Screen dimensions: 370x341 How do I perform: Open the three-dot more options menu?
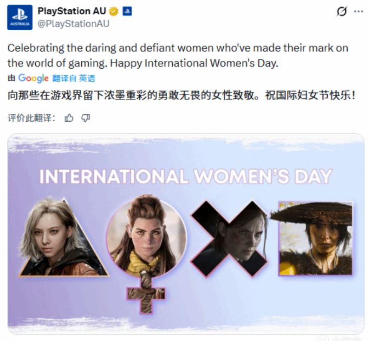(358, 11)
